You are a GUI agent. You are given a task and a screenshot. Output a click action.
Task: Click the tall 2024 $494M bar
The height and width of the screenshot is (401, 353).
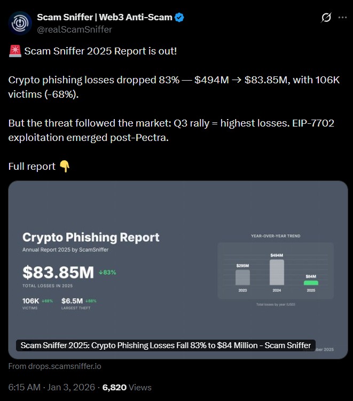pos(277,272)
